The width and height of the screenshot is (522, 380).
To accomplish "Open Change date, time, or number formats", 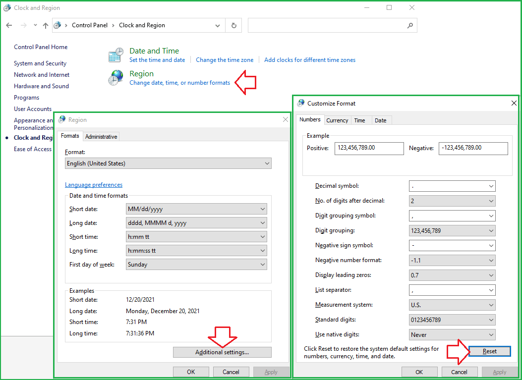I will pos(180,83).
